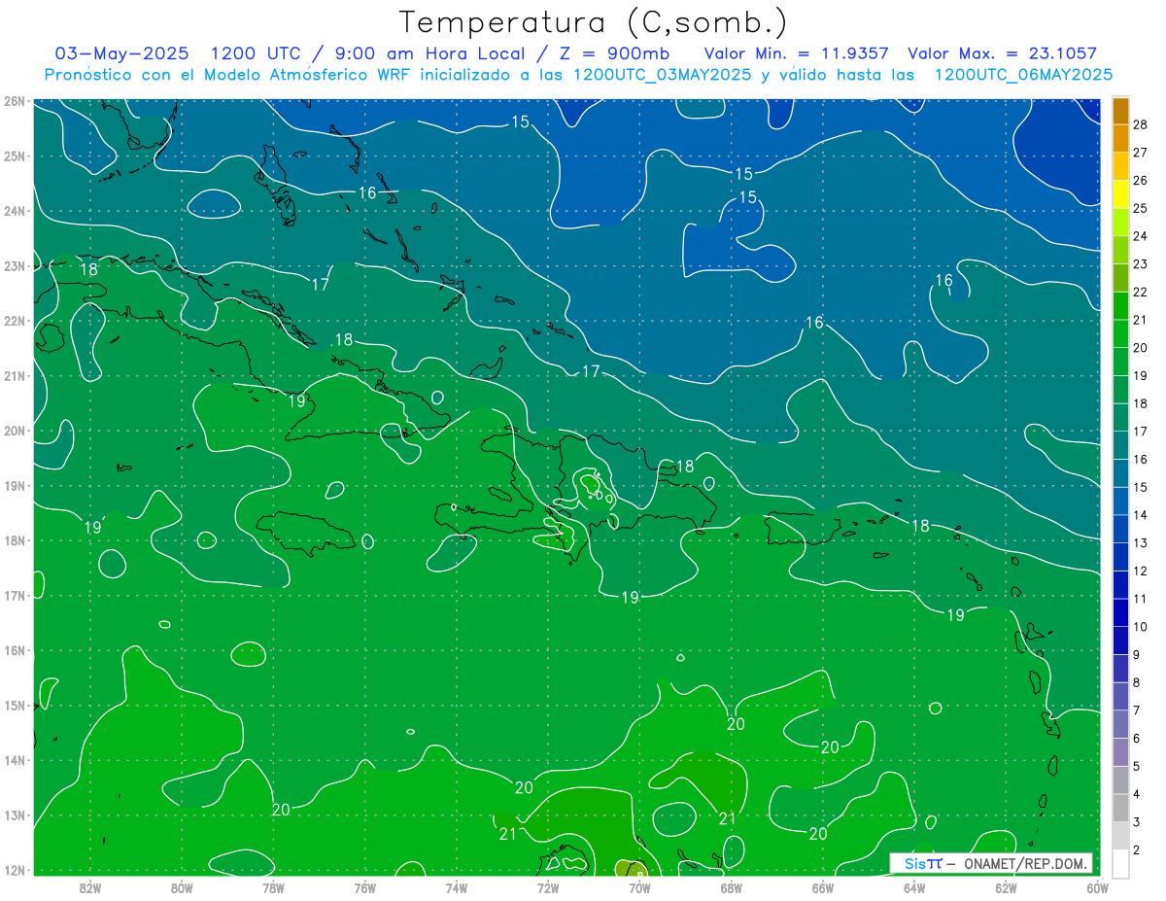
Task: Click the "16N" latitude axis label
Action: [x=15, y=650]
